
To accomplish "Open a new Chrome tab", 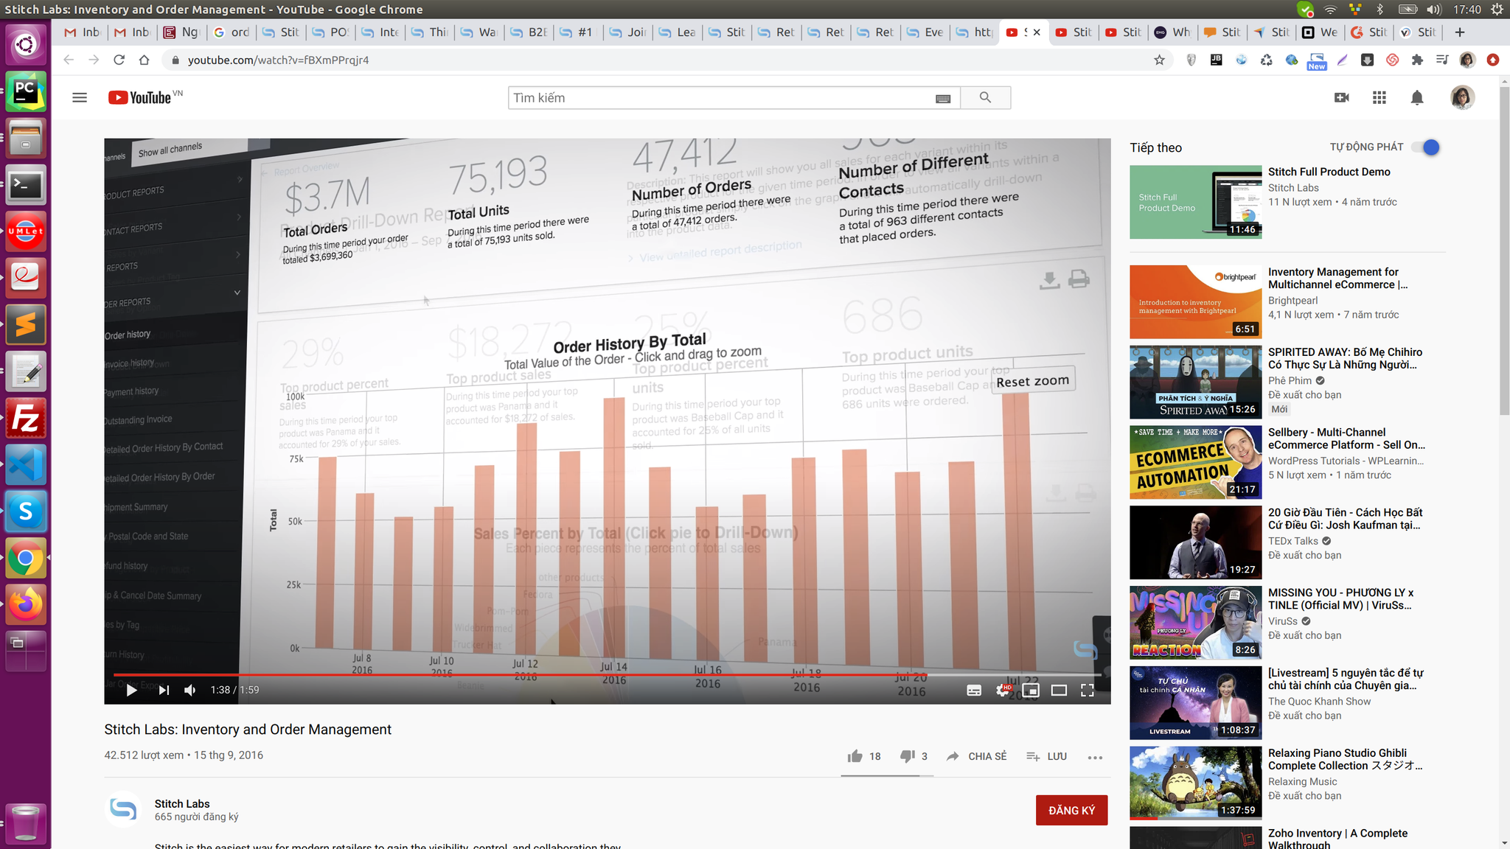I will coord(1460,32).
